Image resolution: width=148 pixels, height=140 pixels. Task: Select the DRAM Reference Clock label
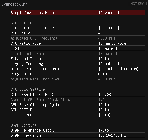pyautogui.click(x=32, y=130)
